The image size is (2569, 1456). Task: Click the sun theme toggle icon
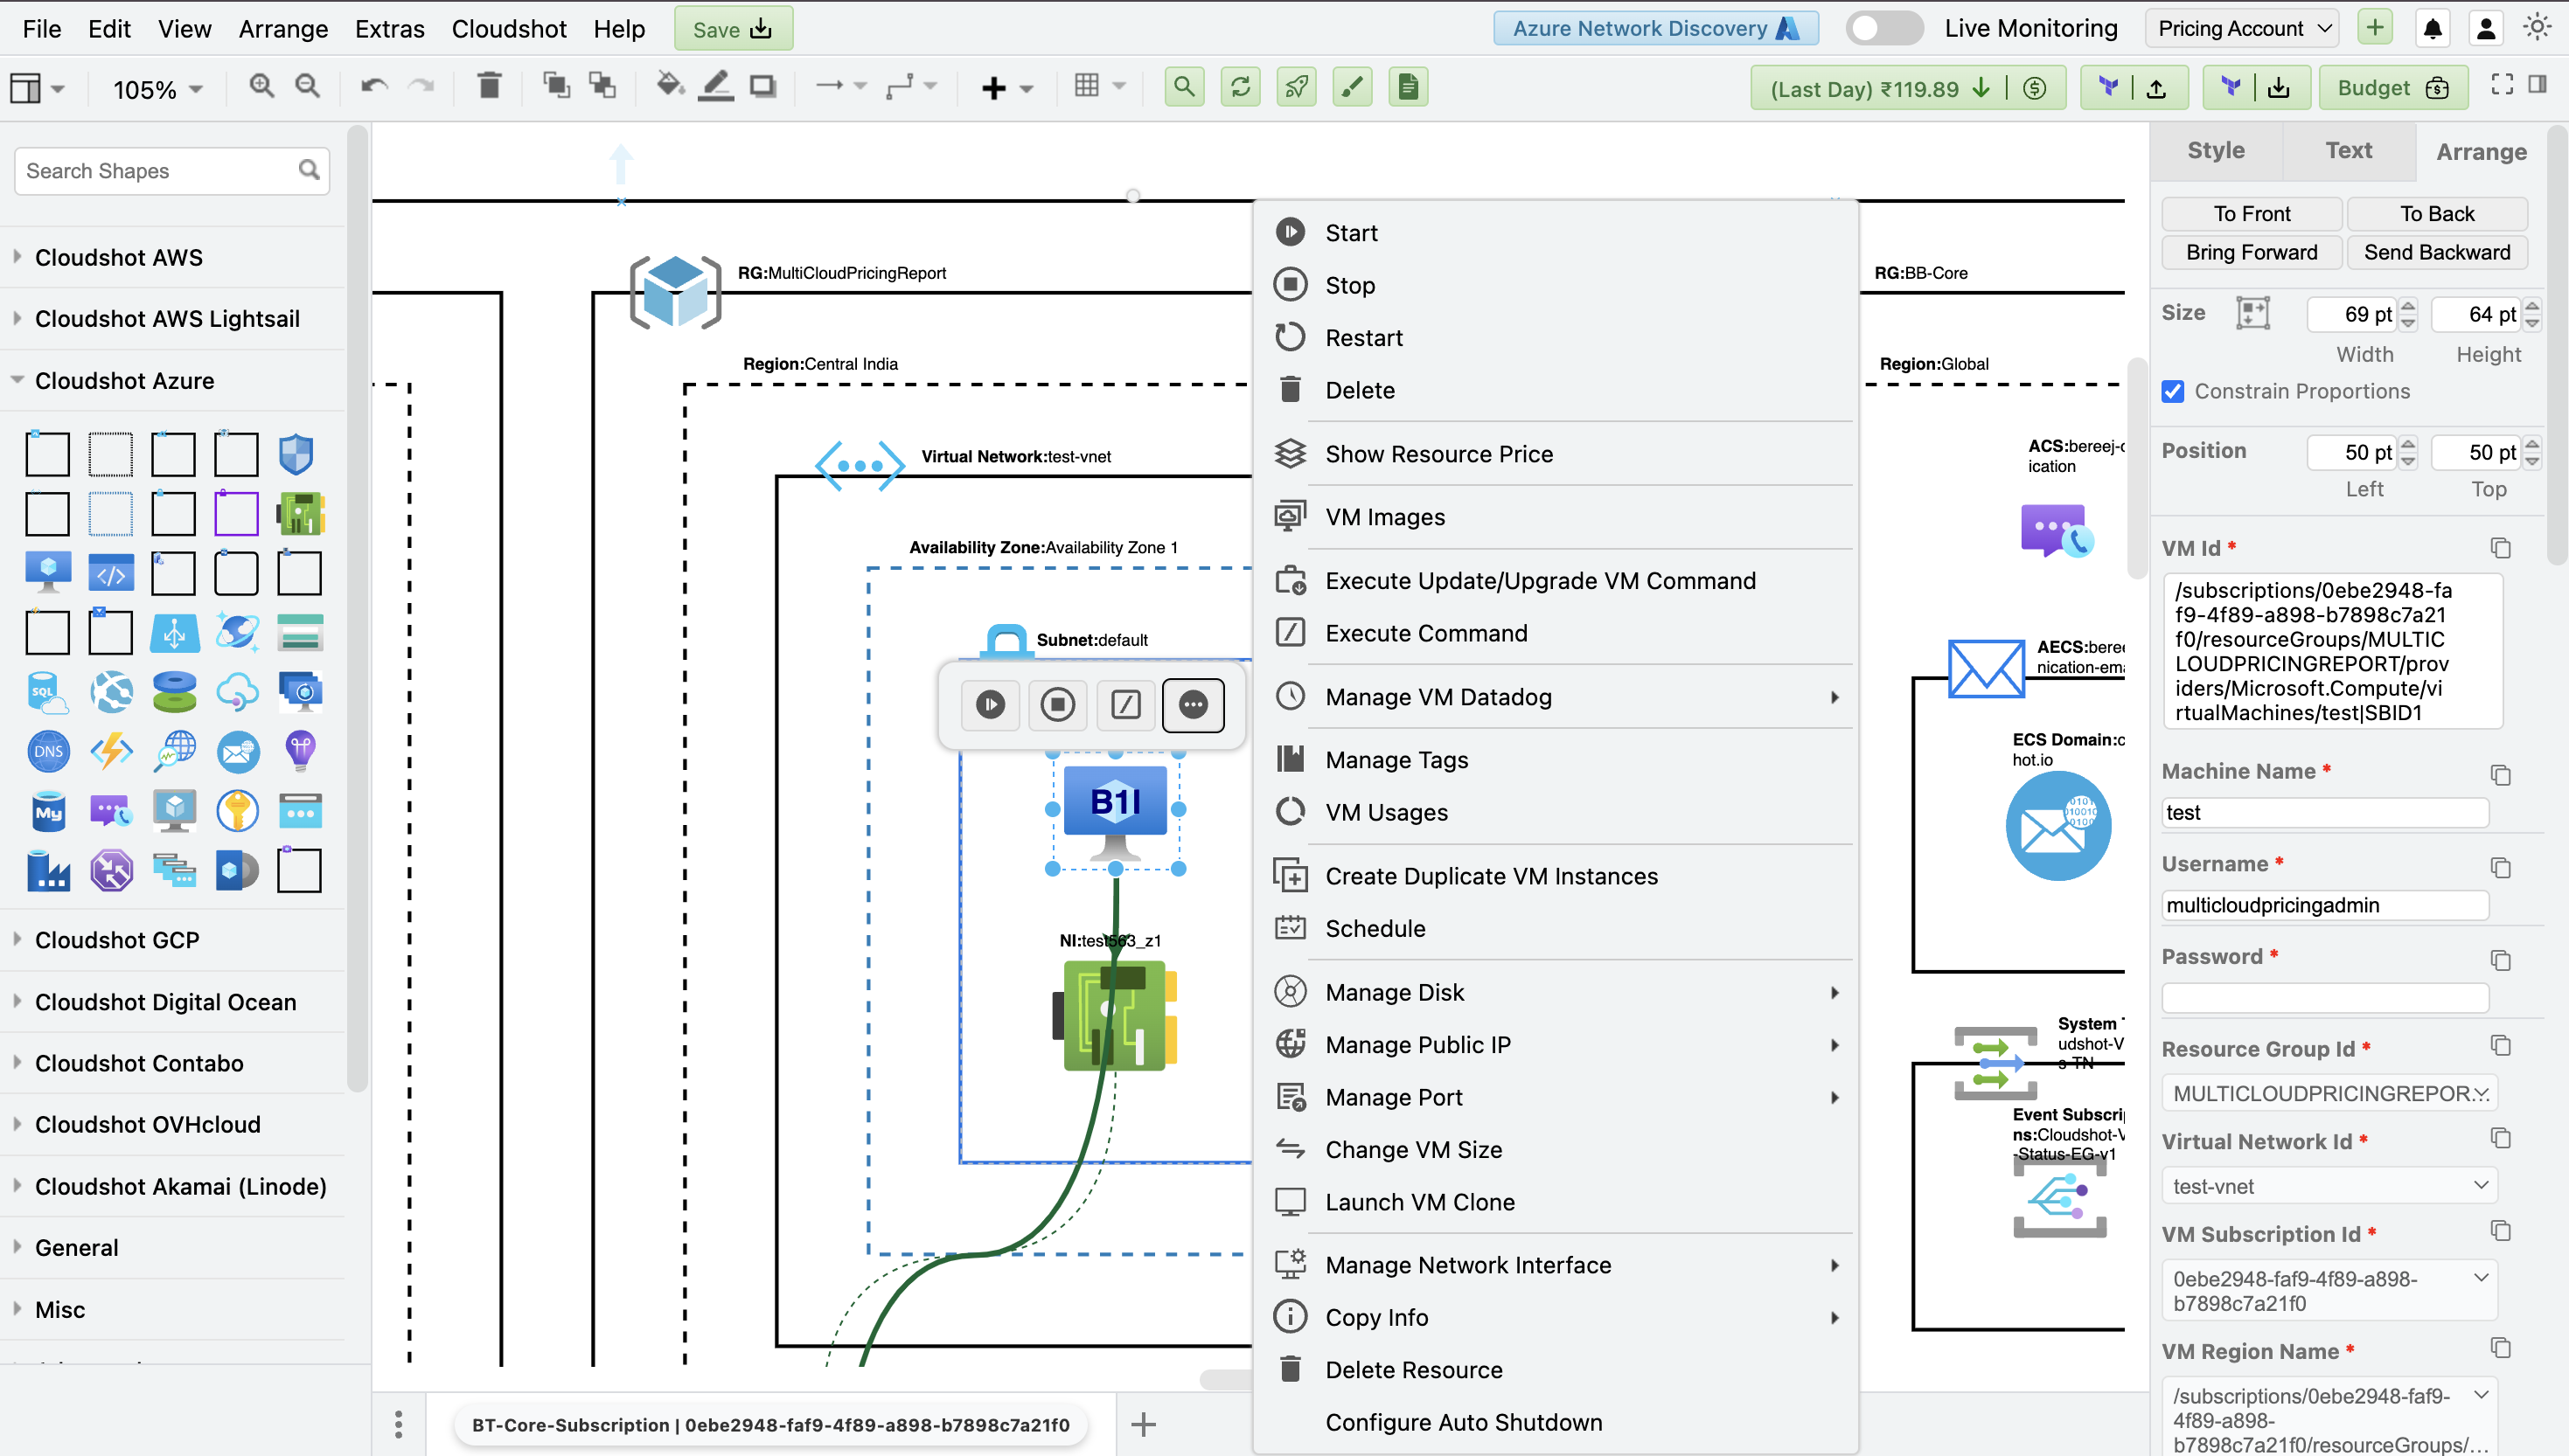pos(2537,28)
